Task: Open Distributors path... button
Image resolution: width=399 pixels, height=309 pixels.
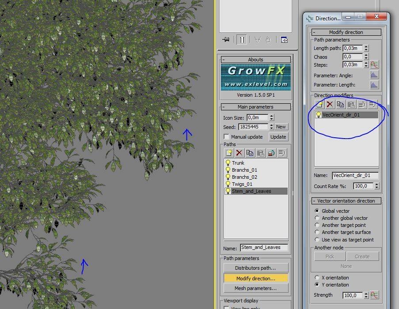Action: pyautogui.click(x=256, y=268)
